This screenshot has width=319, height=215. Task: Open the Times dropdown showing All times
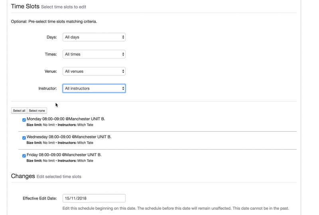click(x=94, y=54)
